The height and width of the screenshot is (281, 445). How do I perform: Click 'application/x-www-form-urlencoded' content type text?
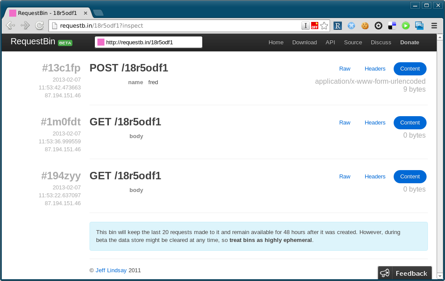coord(370,82)
